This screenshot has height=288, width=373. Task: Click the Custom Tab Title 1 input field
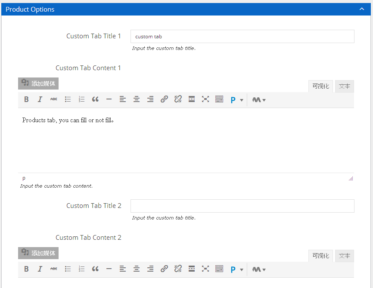coord(242,37)
